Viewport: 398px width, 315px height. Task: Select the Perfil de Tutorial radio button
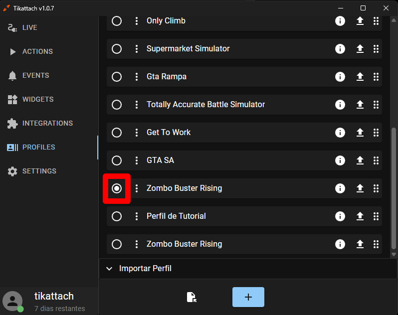pyautogui.click(x=117, y=216)
